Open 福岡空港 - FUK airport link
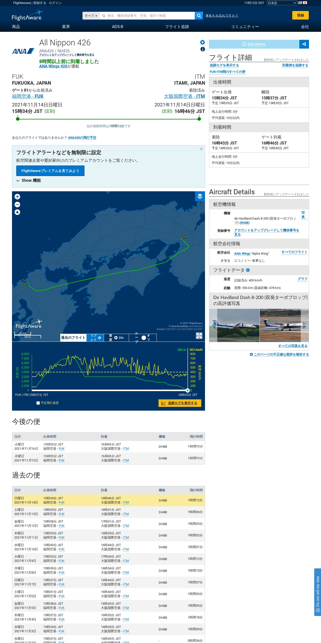Viewport: 321px width, 643px height. [x=28, y=96]
